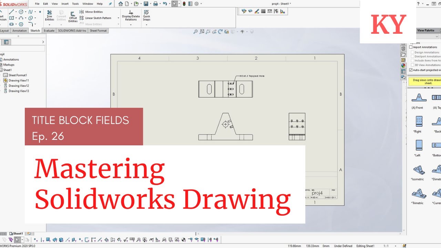The height and width of the screenshot is (248, 441).
Task: Toggle DimXpert Annotations checkbox
Action: click(413, 56)
